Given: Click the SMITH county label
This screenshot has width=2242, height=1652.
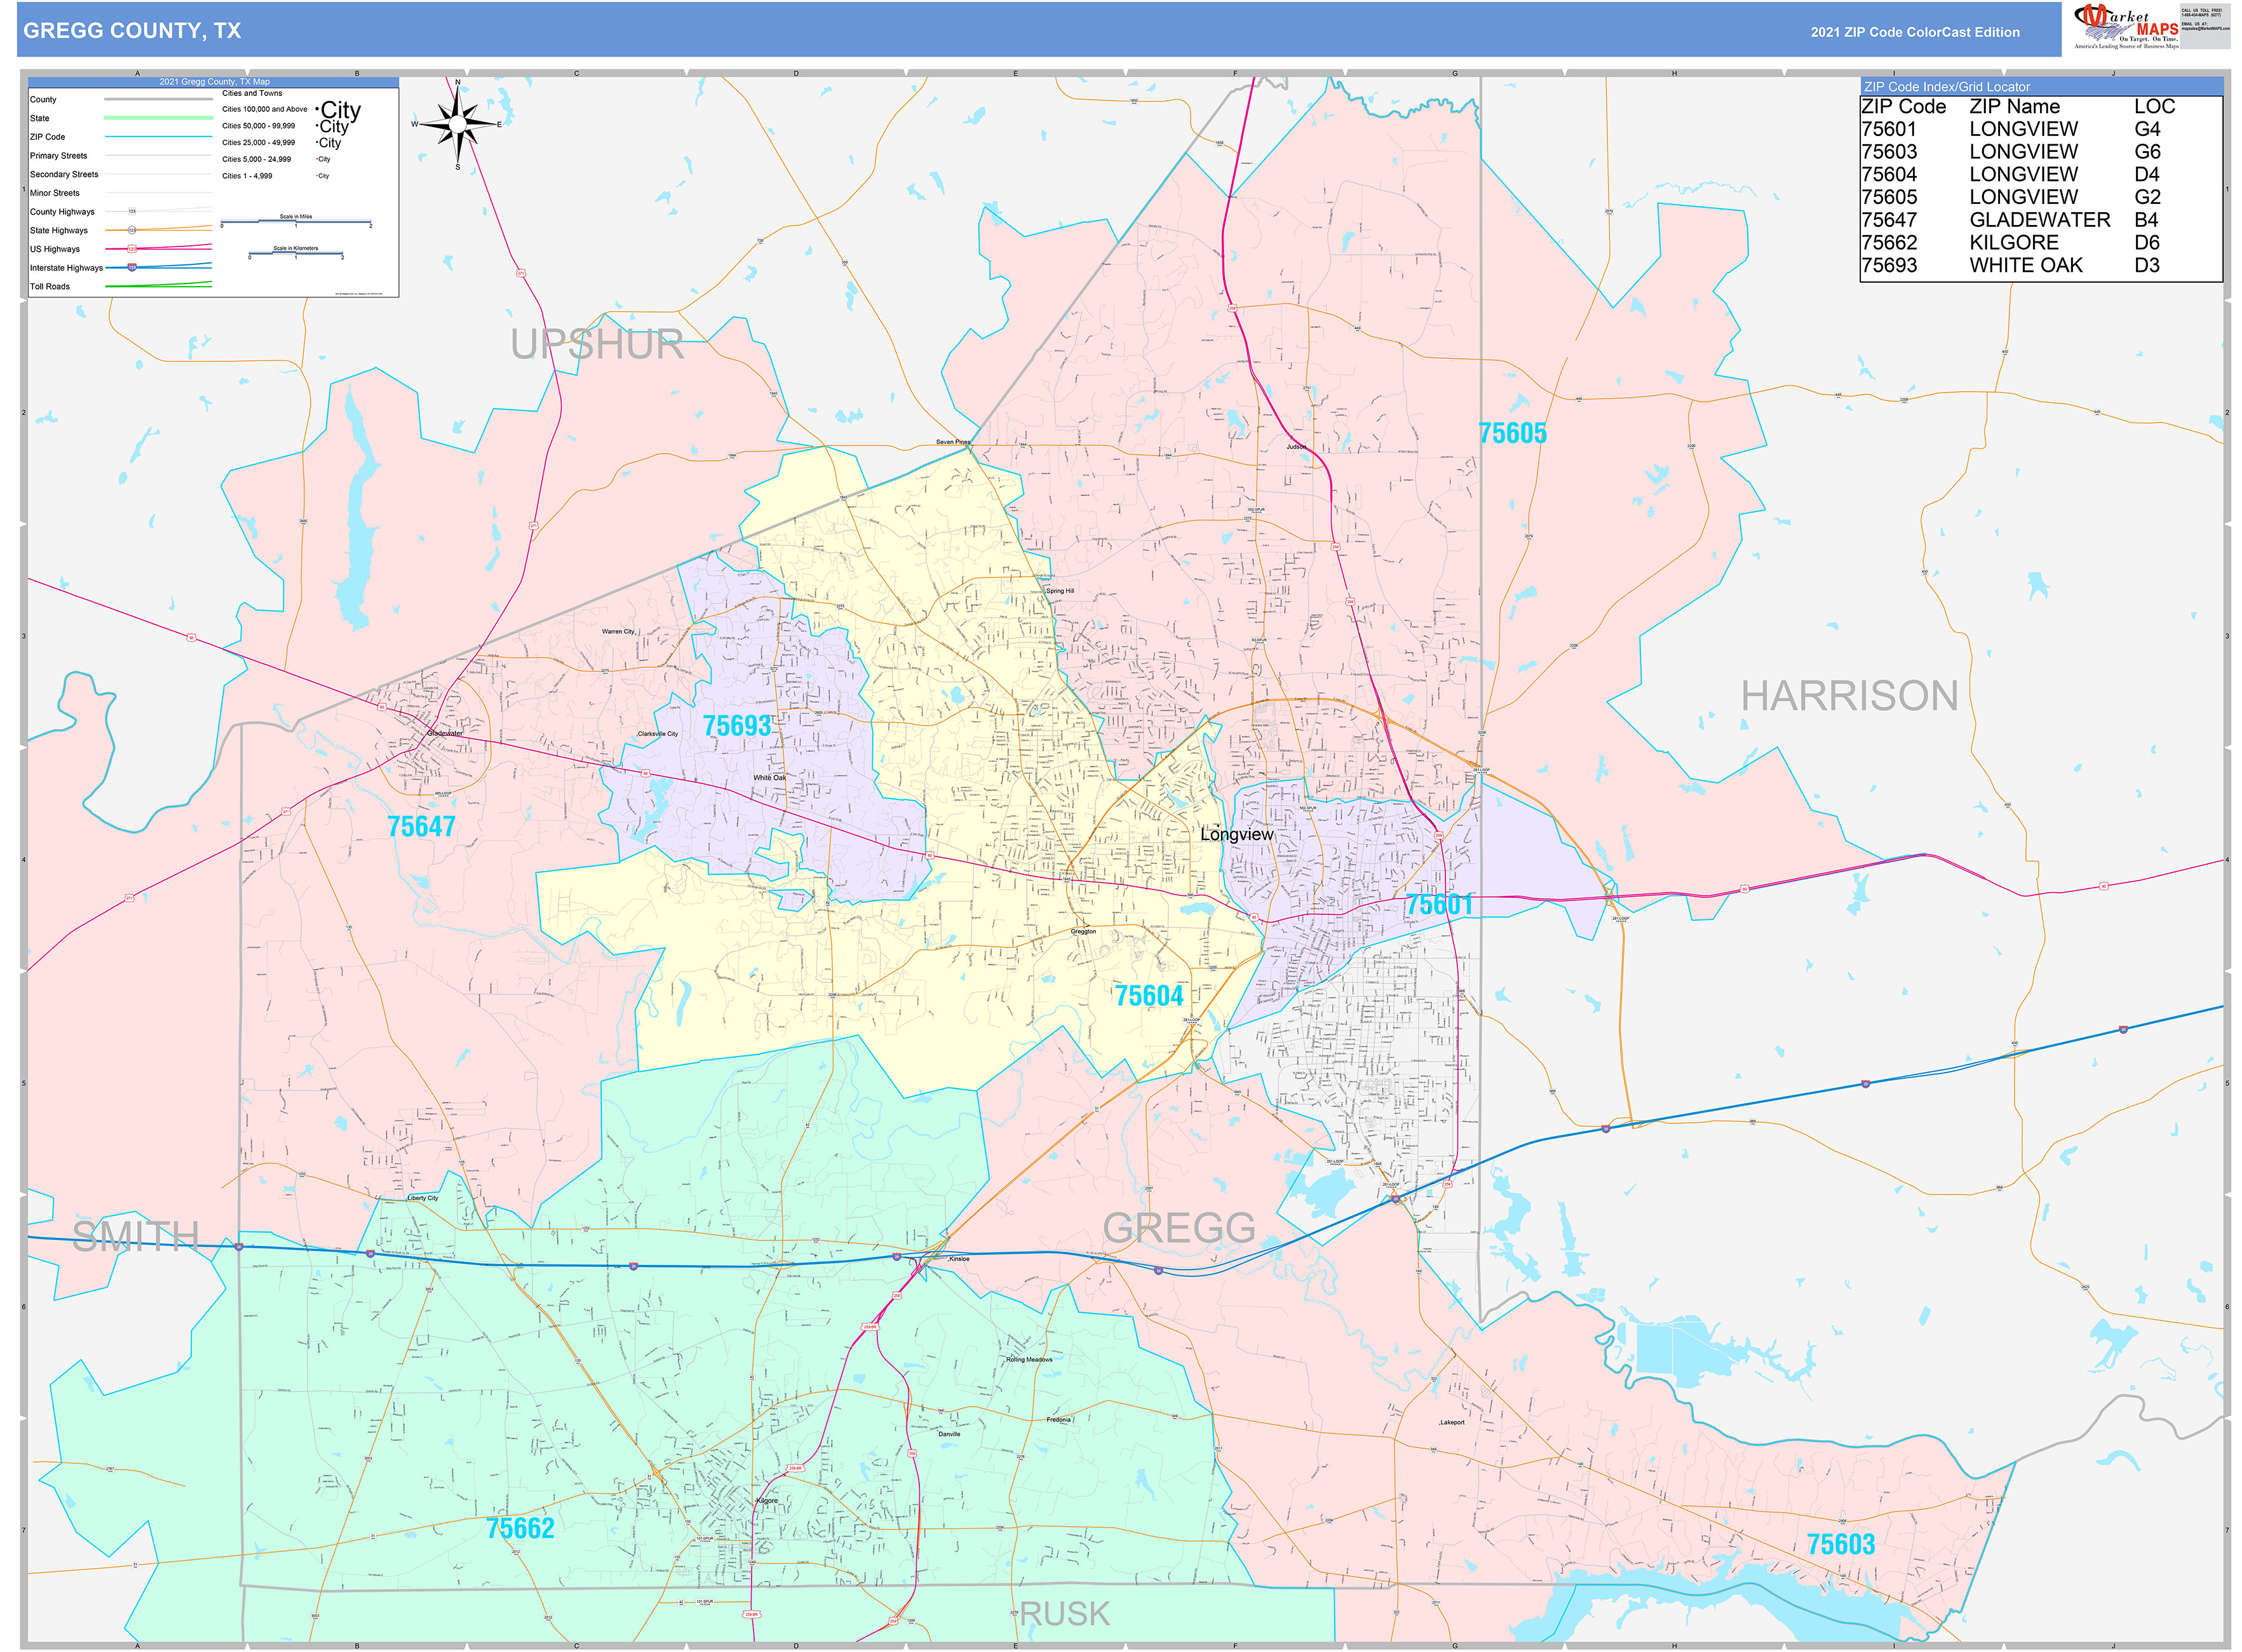Looking at the screenshot, I should pos(135,1237).
